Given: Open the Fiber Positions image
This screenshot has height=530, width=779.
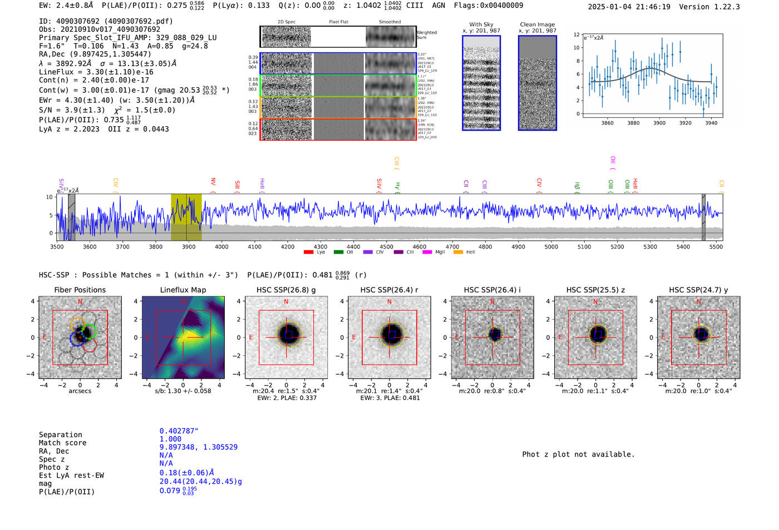Looking at the screenshot, I should click(80, 338).
